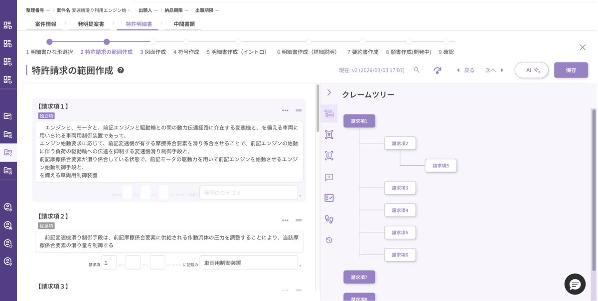Go to step 3 図面作成

click(x=153, y=52)
